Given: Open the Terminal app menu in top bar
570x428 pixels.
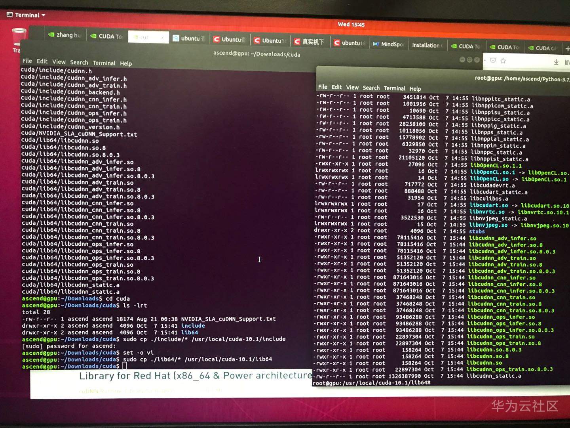Looking at the screenshot, I should click(26, 15).
